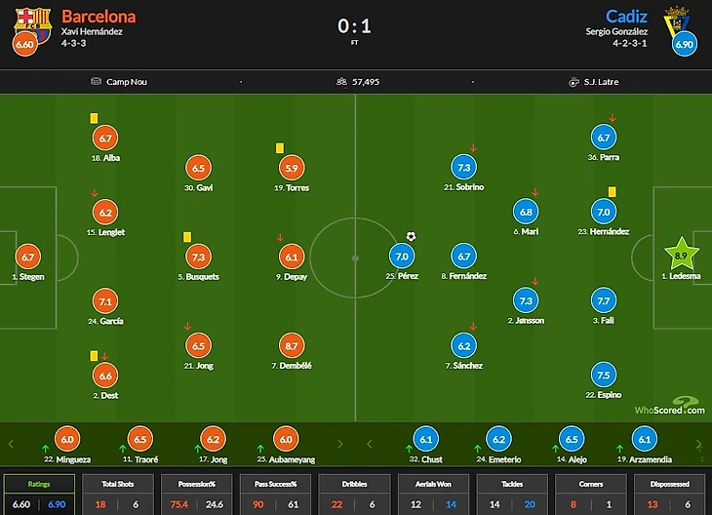Click the referee whistle icon
Screen dimensions: 712x515
click(x=574, y=82)
